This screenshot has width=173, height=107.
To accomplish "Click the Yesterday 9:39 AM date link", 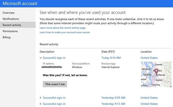I will (x=113, y=98).
